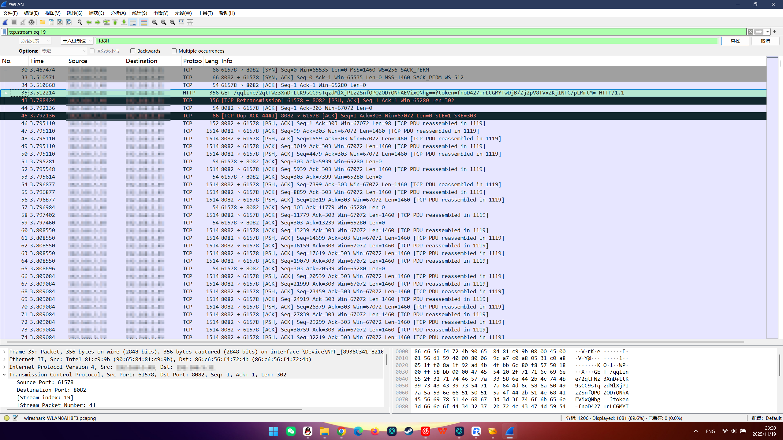
Task: Open the display filter bookmarks icon
Action: coord(4,31)
